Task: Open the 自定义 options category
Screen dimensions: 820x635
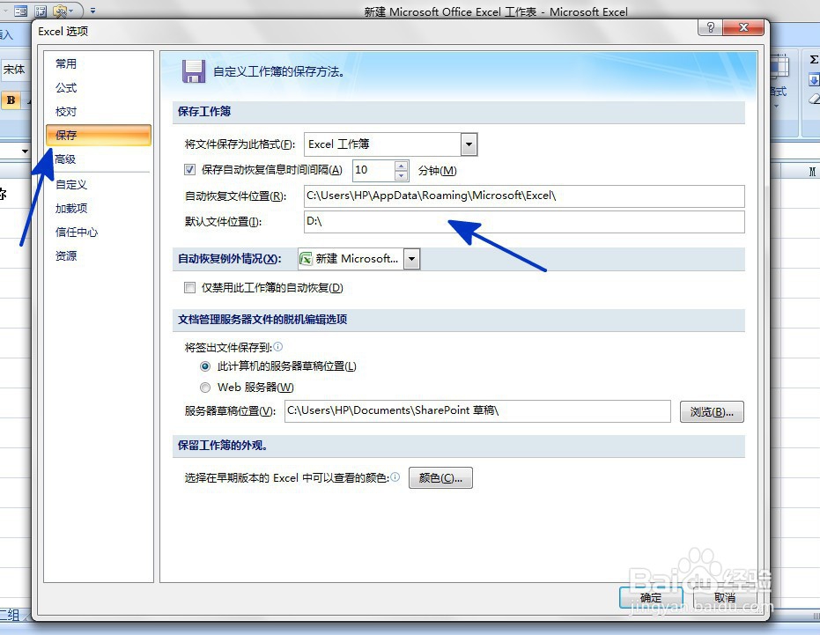Action: pos(71,185)
